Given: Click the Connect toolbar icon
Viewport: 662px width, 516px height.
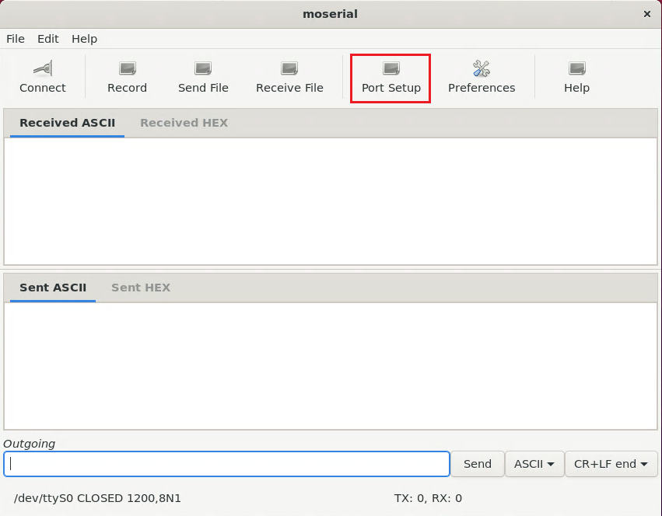Looking at the screenshot, I should (43, 77).
